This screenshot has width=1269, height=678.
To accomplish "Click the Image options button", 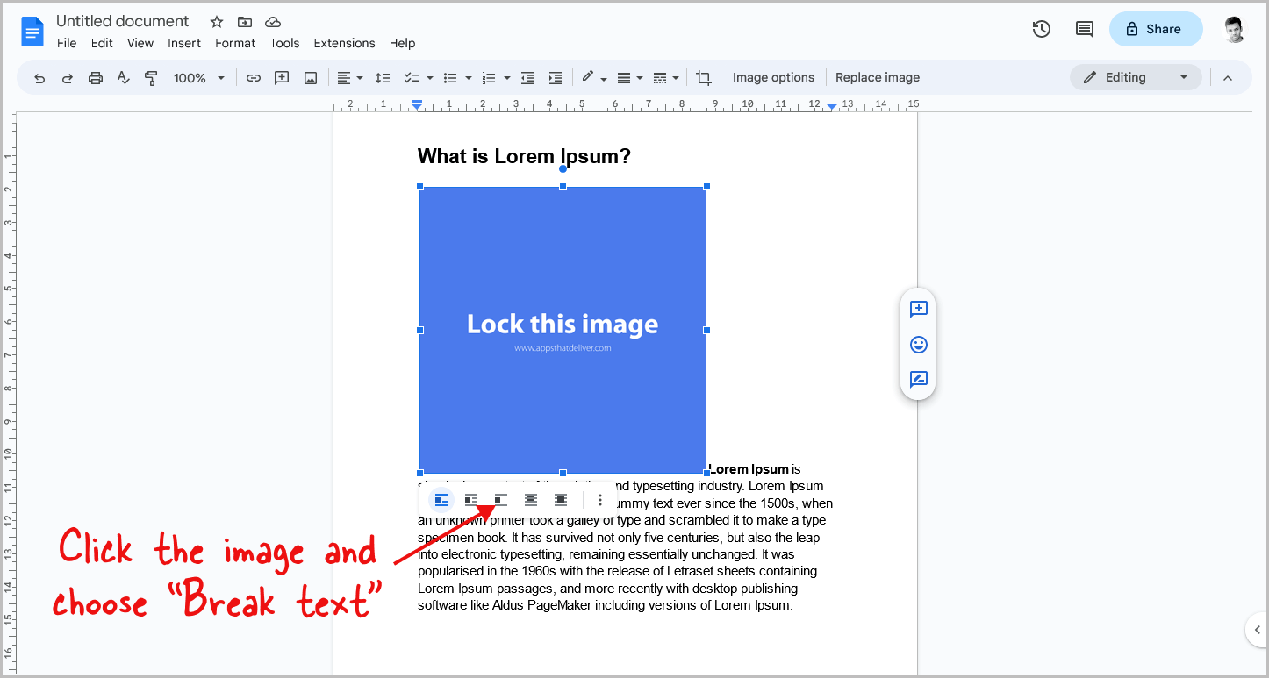I will click(773, 77).
